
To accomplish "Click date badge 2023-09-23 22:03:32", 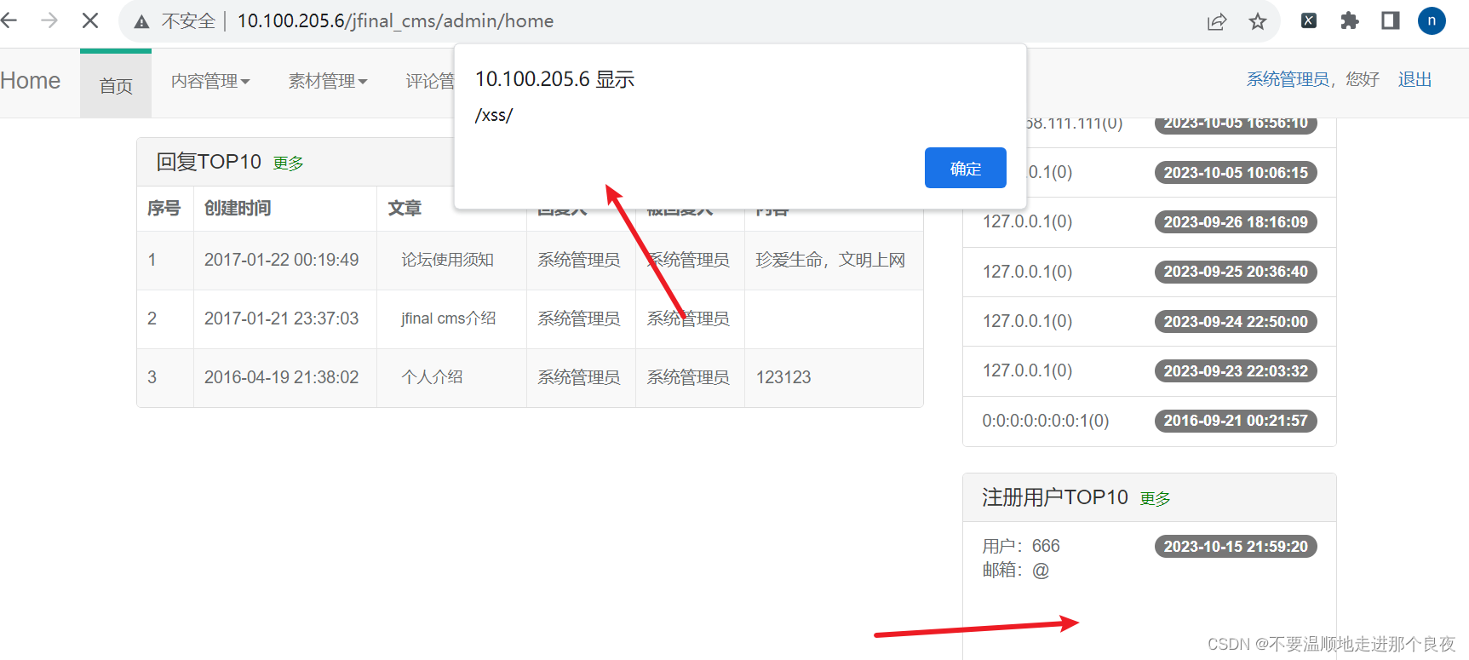I will coord(1236,371).
